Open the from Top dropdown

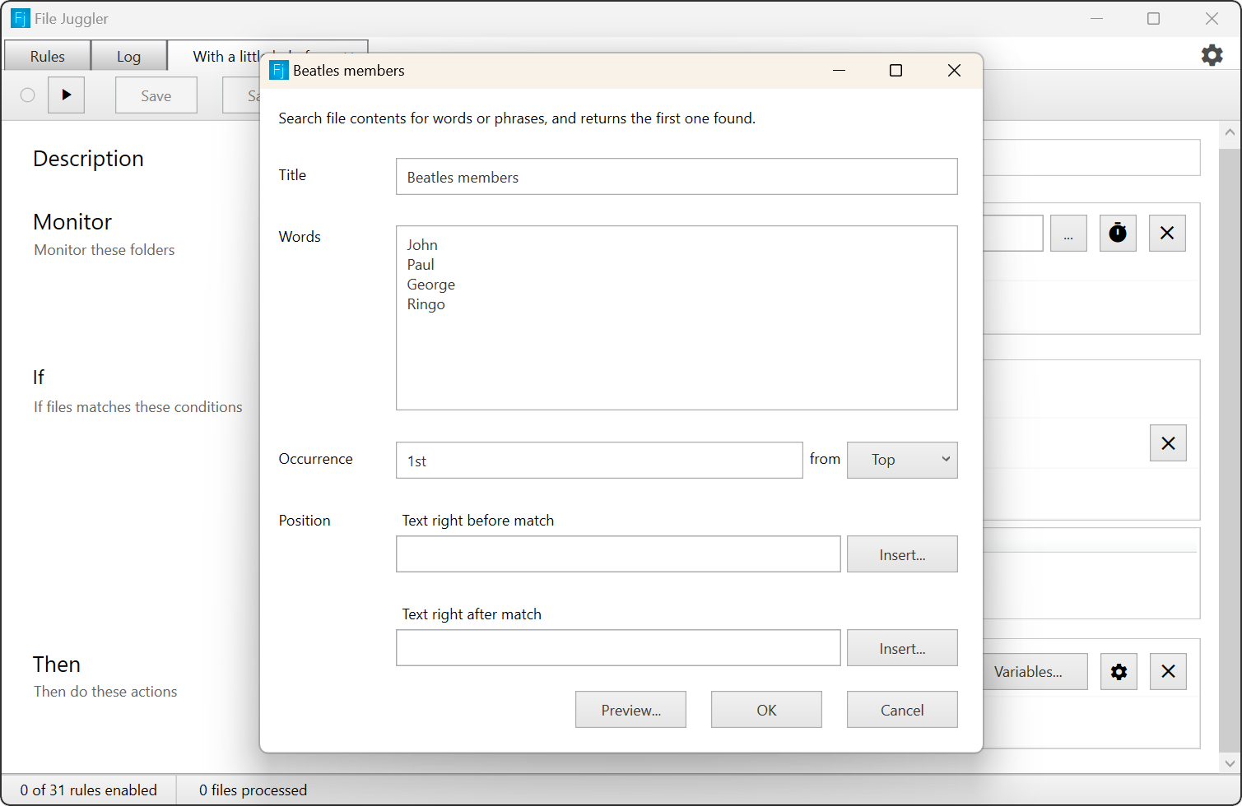(902, 460)
